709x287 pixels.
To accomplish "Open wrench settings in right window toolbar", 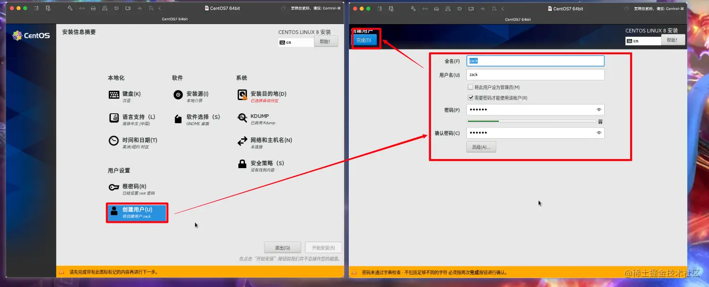I will pos(413,8).
